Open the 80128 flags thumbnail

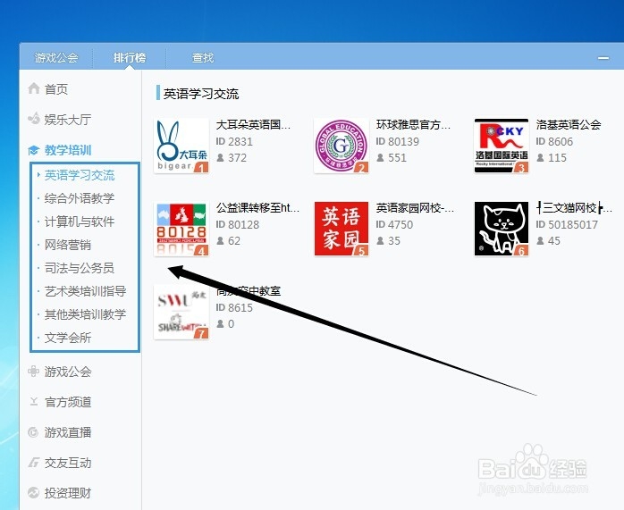click(x=181, y=229)
